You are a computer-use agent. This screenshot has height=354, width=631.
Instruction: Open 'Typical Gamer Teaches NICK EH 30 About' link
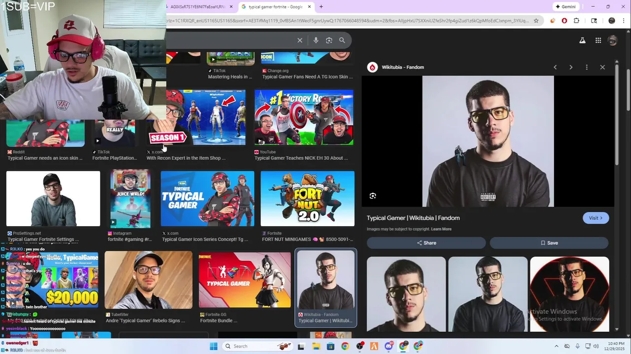301,158
